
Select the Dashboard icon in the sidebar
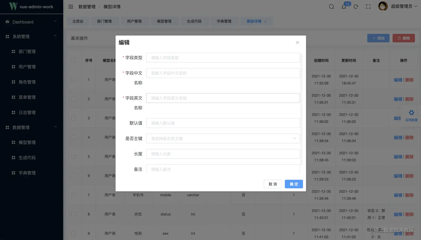tap(7, 21)
